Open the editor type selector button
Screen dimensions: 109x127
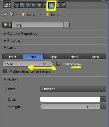[x=7, y=5]
